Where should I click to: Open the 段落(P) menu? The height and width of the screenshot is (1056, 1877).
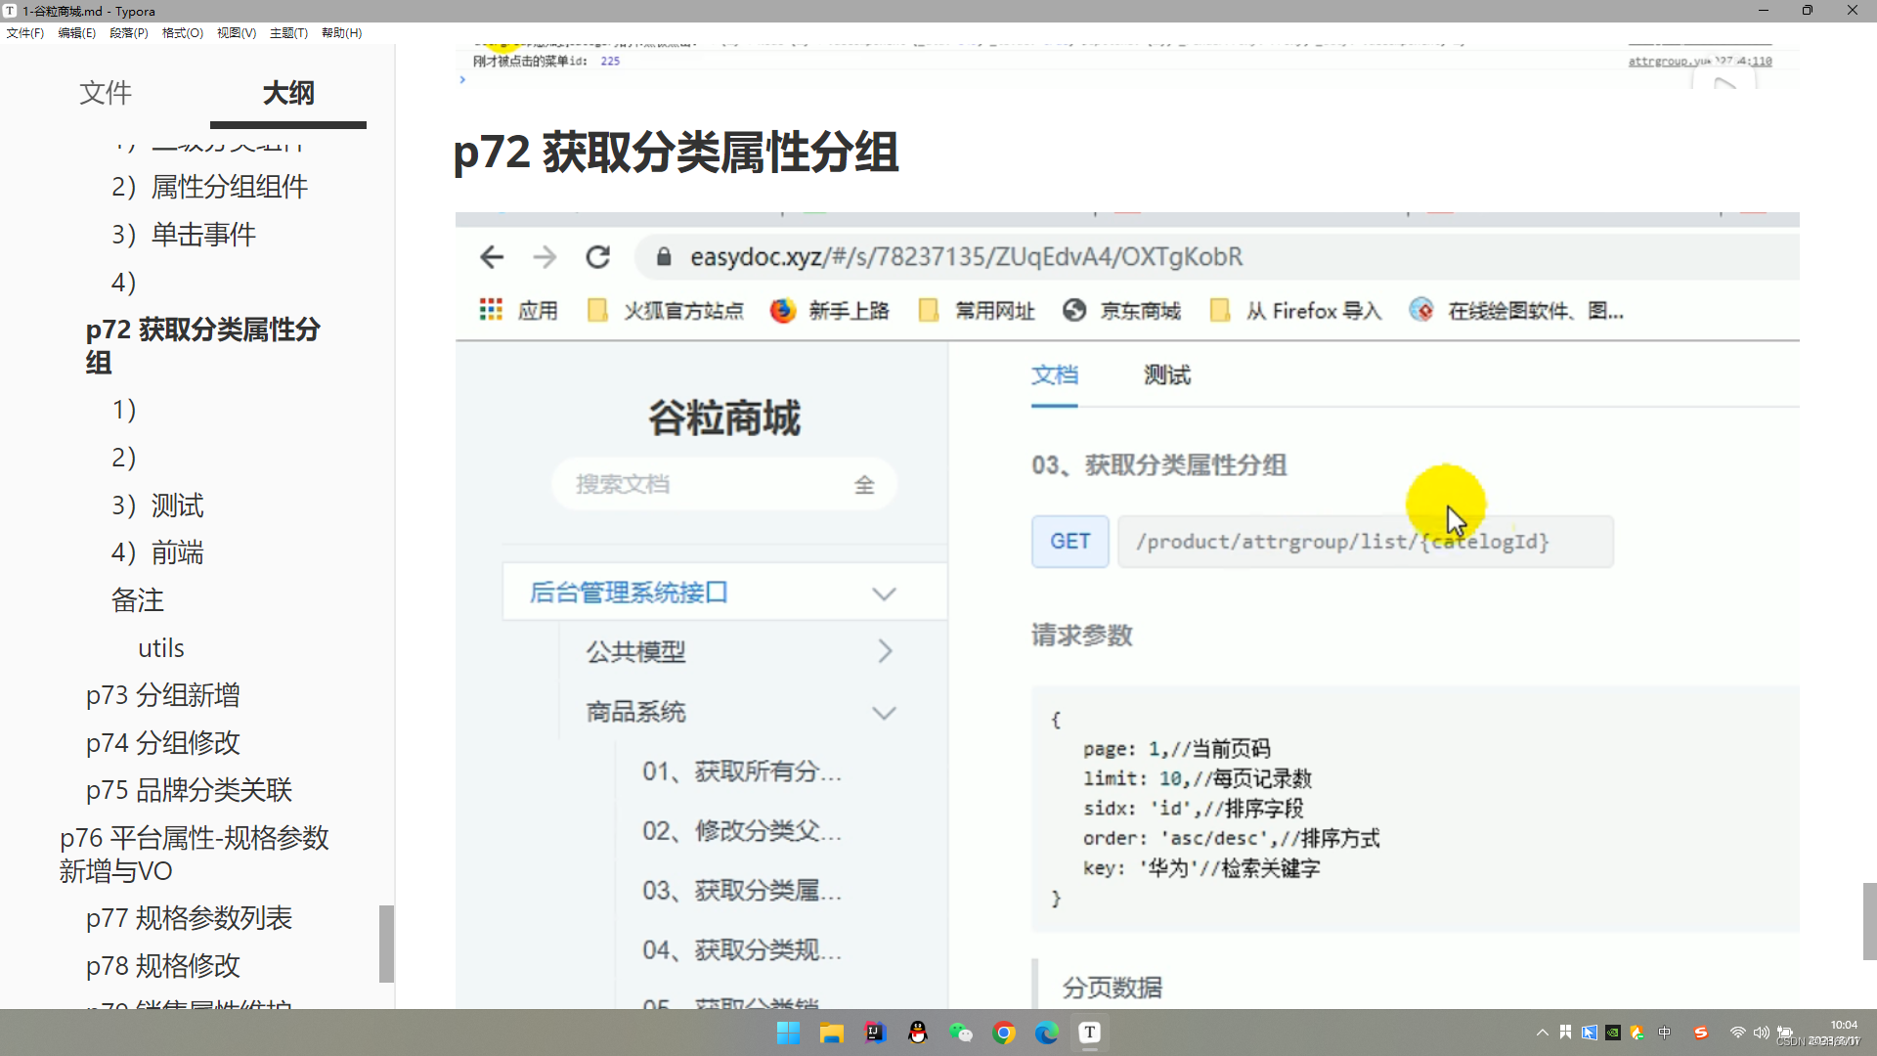(129, 32)
